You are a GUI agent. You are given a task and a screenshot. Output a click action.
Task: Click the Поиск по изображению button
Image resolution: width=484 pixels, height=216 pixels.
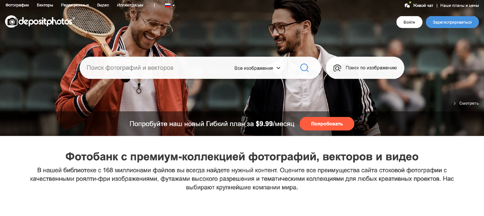pos(365,68)
